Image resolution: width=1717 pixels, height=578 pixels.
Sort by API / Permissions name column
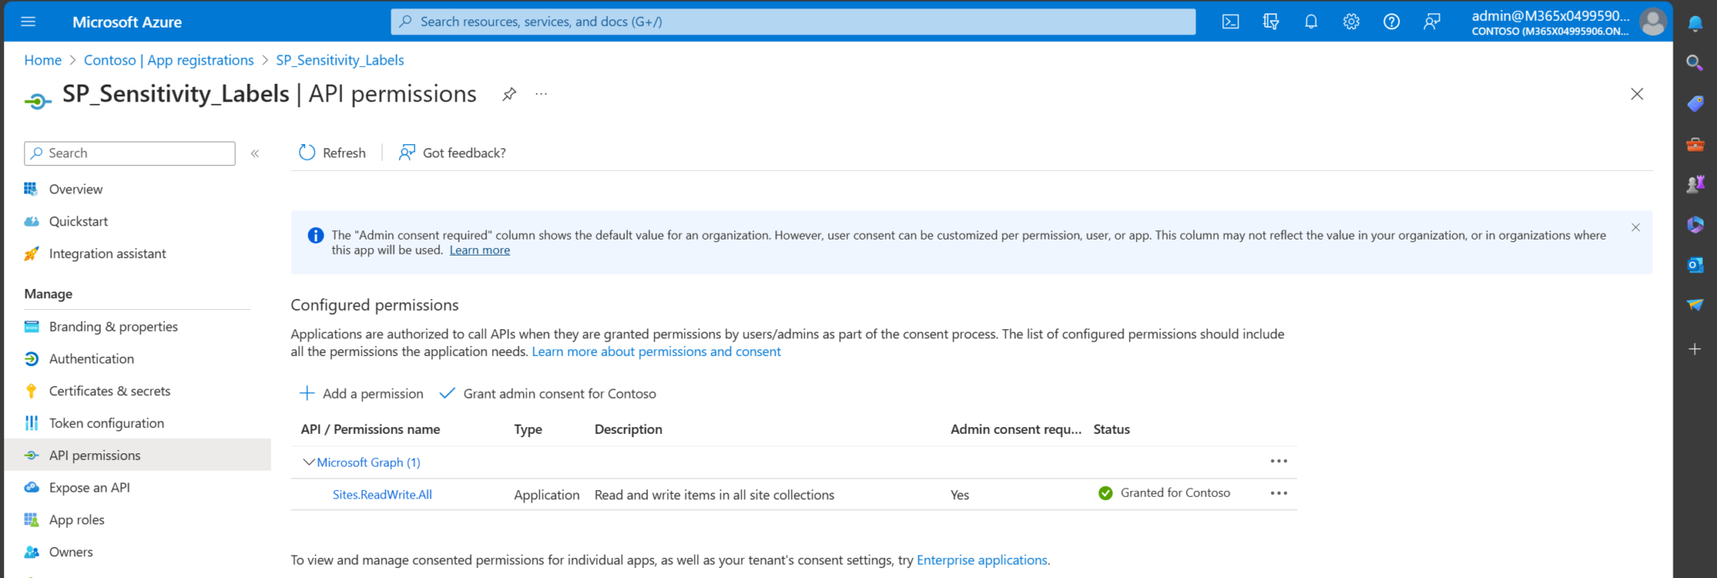[371, 430]
